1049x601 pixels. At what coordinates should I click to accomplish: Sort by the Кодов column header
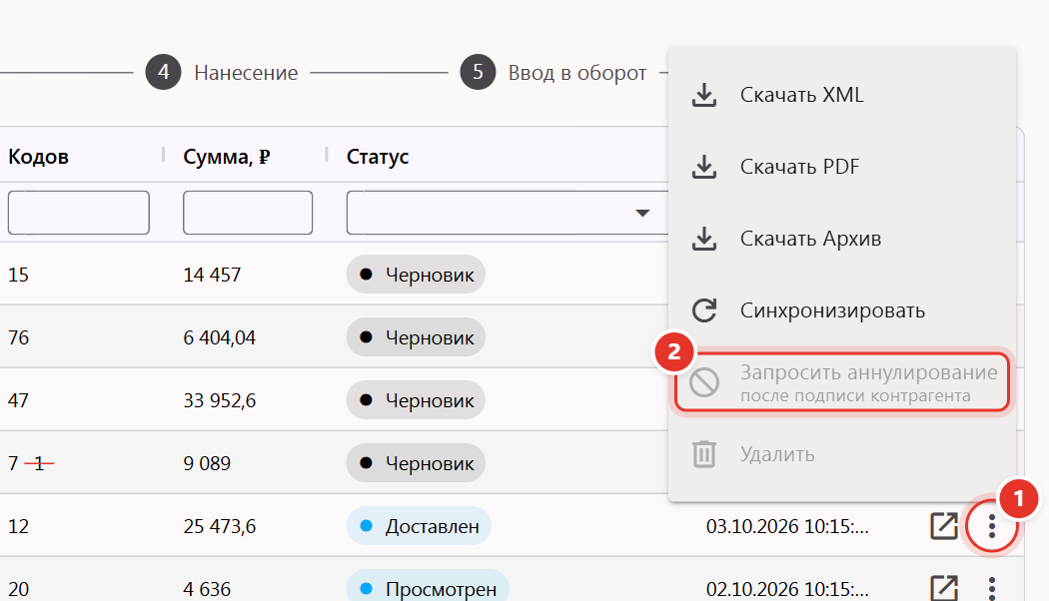[38, 157]
